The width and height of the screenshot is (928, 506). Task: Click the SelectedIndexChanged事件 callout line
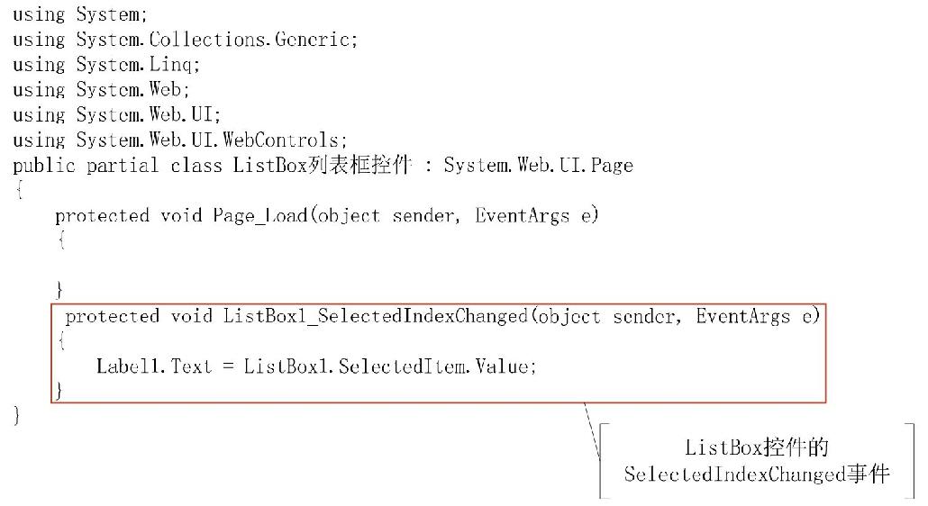pos(757,474)
